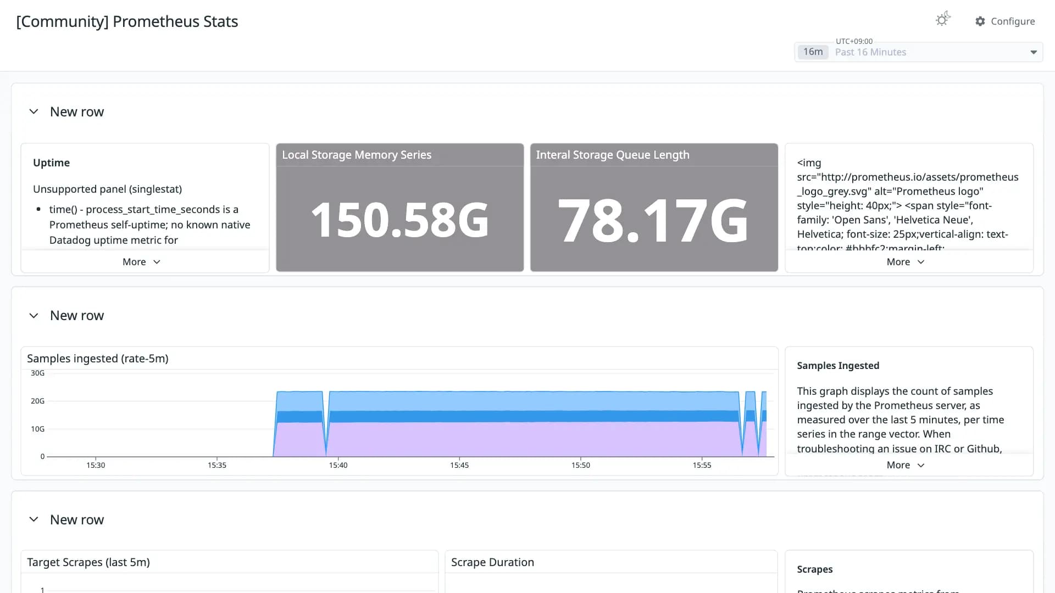The width and height of the screenshot is (1055, 593).
Task: Click the 30G y-axis label
Action: click(37, 373)
